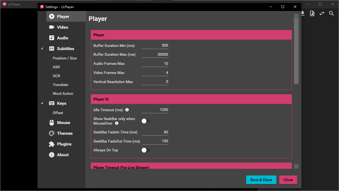This screenshot has width=339, height=191.
Task: Open Themes settings via palette icon
Action: coord(52,133)
